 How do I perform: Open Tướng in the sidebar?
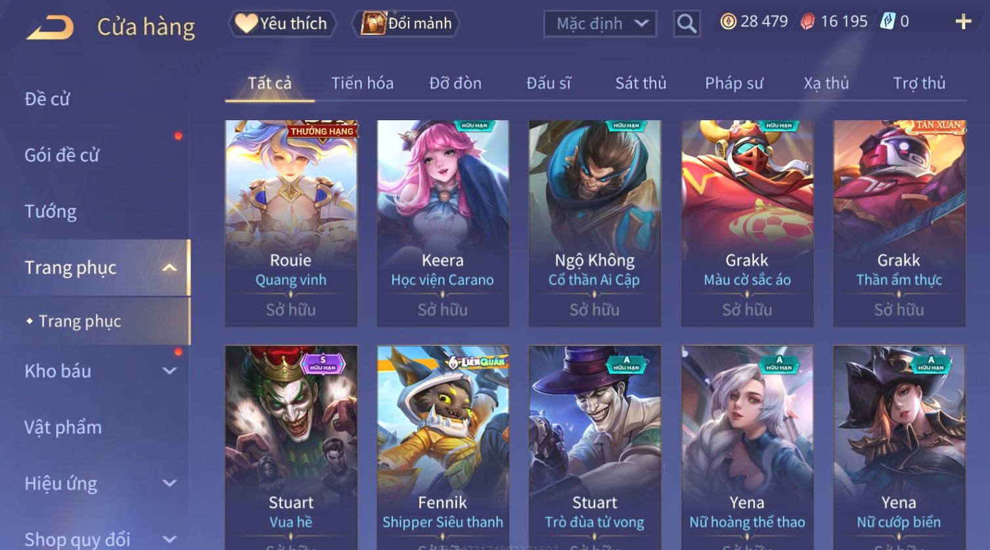click(x=51, y=212)
